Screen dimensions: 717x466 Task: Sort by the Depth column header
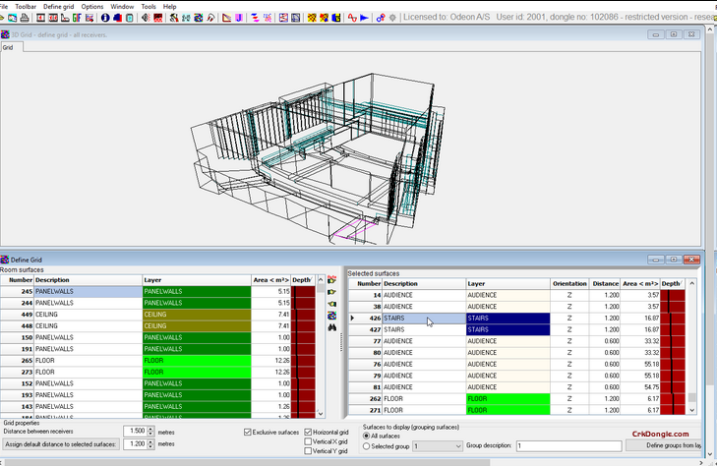303,279
